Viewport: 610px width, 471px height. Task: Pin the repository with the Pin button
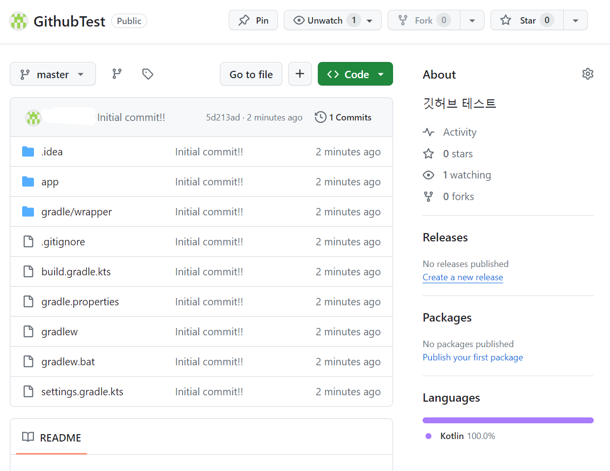pos(253,20)
